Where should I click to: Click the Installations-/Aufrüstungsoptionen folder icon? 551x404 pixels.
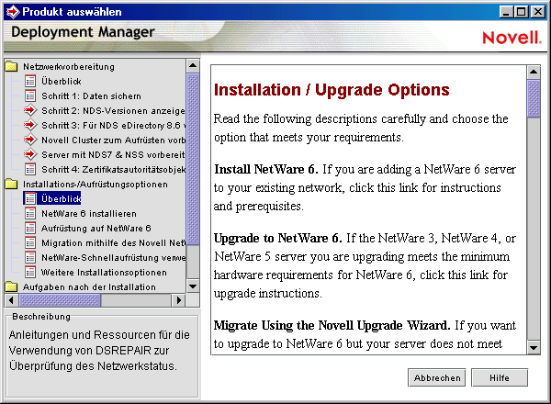click(x=12, y=184)
